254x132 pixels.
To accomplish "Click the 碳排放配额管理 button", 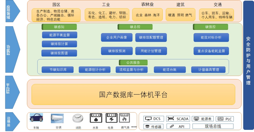I will 151,37.
